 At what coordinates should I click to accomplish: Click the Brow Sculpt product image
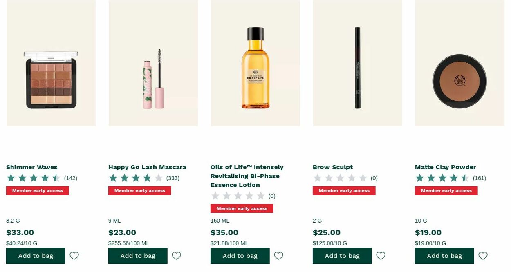point(357,63)
